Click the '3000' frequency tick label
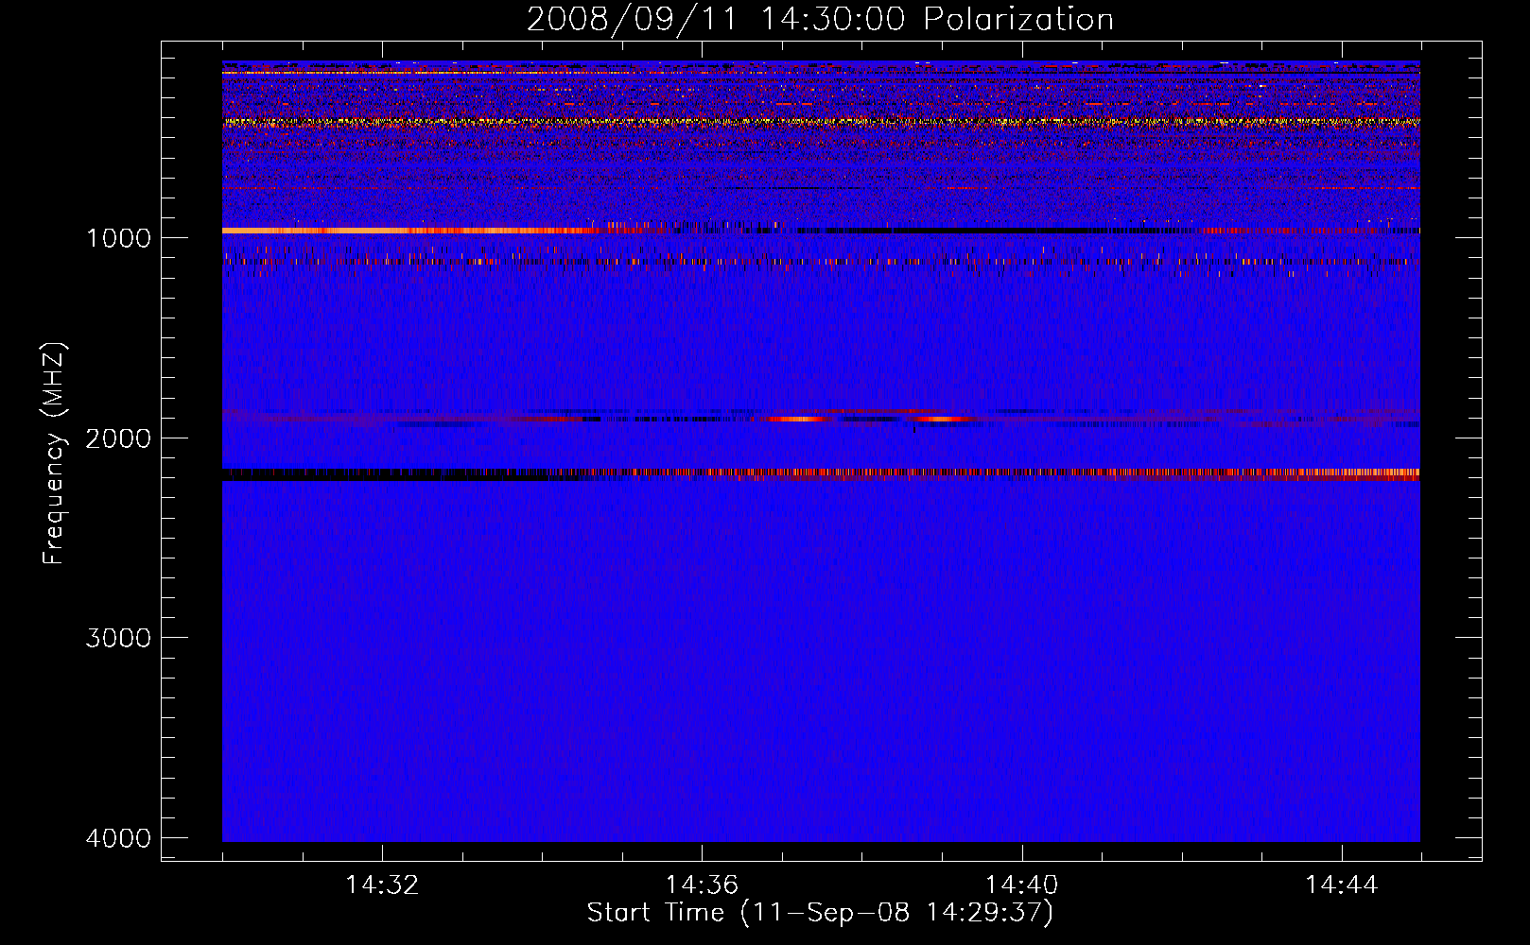The height and width of the screenshot is (945, 1530). pos(118,638)
